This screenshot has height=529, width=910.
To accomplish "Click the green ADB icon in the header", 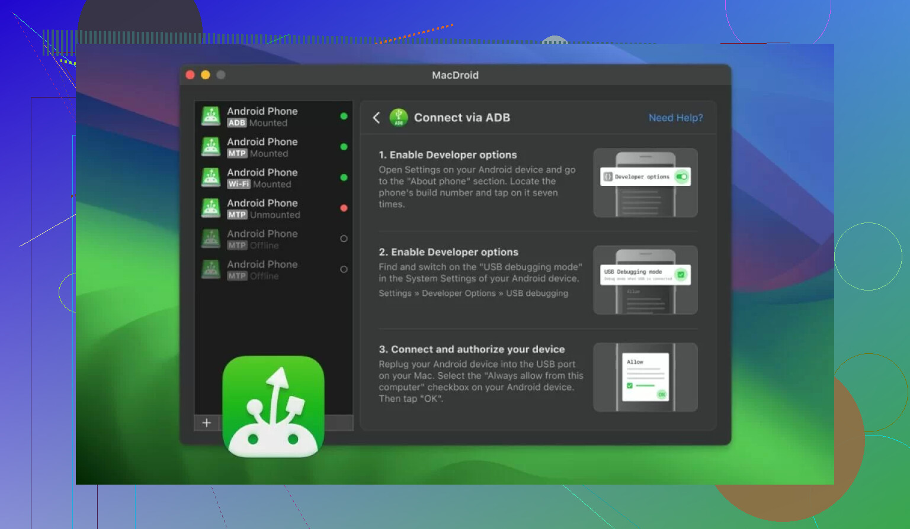I will pos(399,117).
